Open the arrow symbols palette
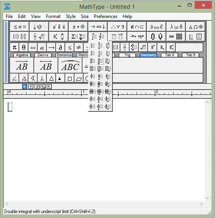The image size is (215, 218). [x=98, y=26]
